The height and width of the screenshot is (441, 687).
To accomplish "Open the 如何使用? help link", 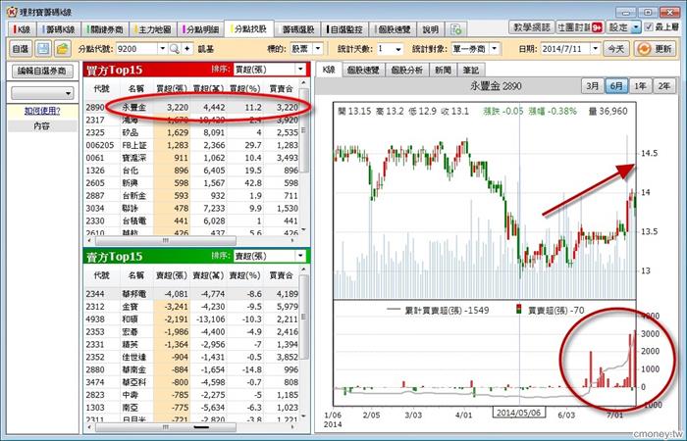I will pyautogui.click(x=41, y=112).
